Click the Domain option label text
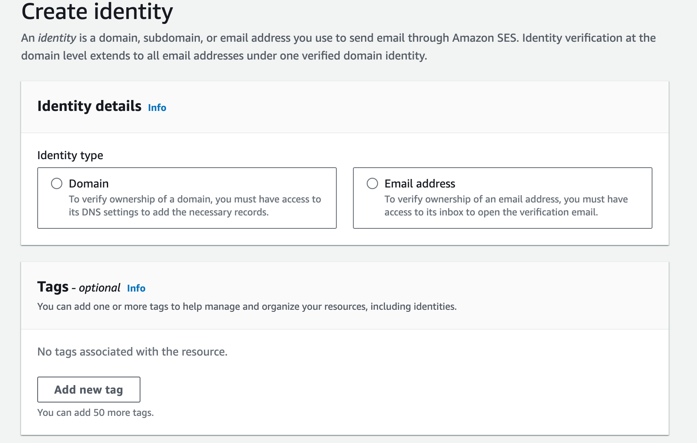 (x=89, y=183)
